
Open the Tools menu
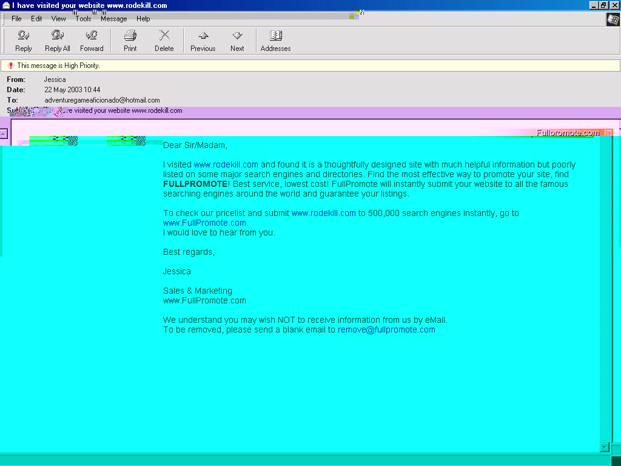pyautogui.click(x=83, y=19)
